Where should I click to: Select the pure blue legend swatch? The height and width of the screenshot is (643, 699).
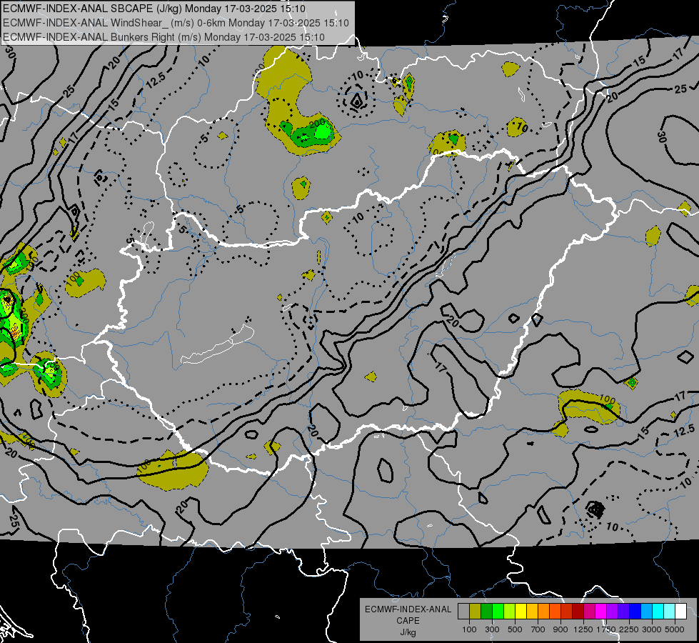[635, 611]
